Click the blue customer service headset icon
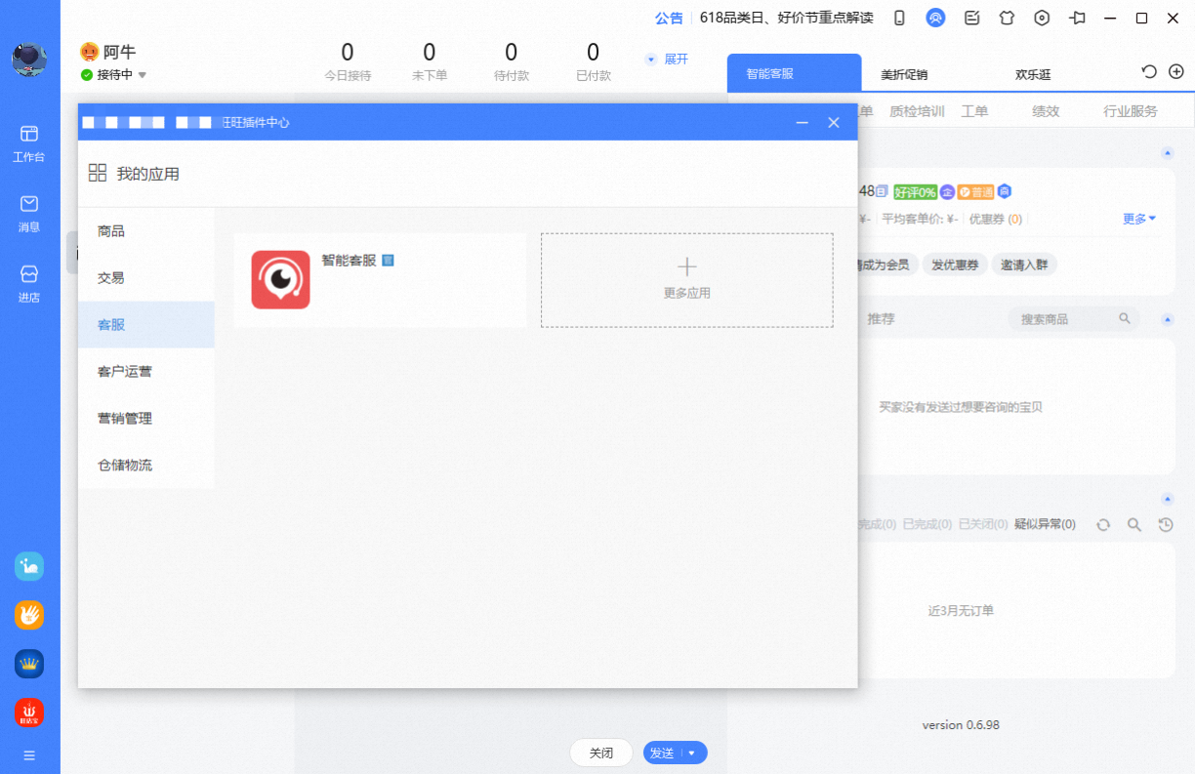1195x774 pixels. coord(935,18)
